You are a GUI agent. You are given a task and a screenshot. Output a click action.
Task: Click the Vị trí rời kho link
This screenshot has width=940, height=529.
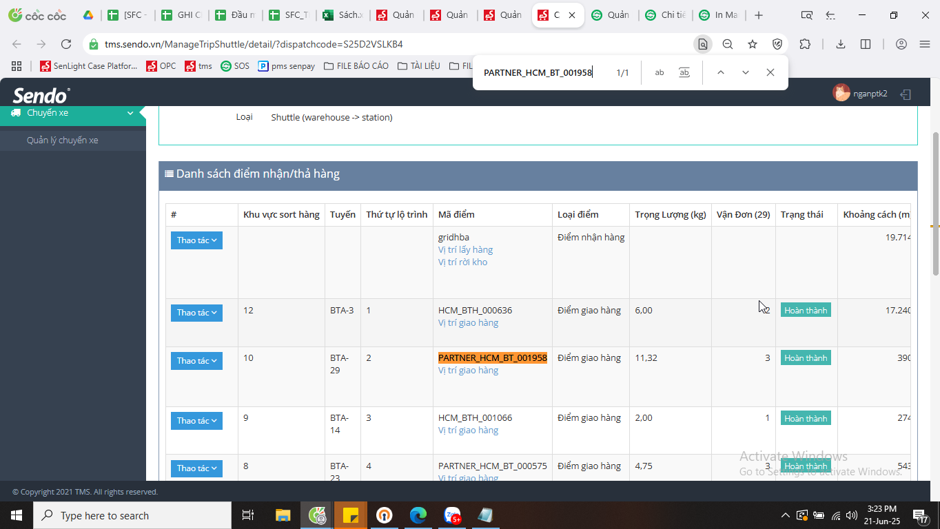click(463, 262)
